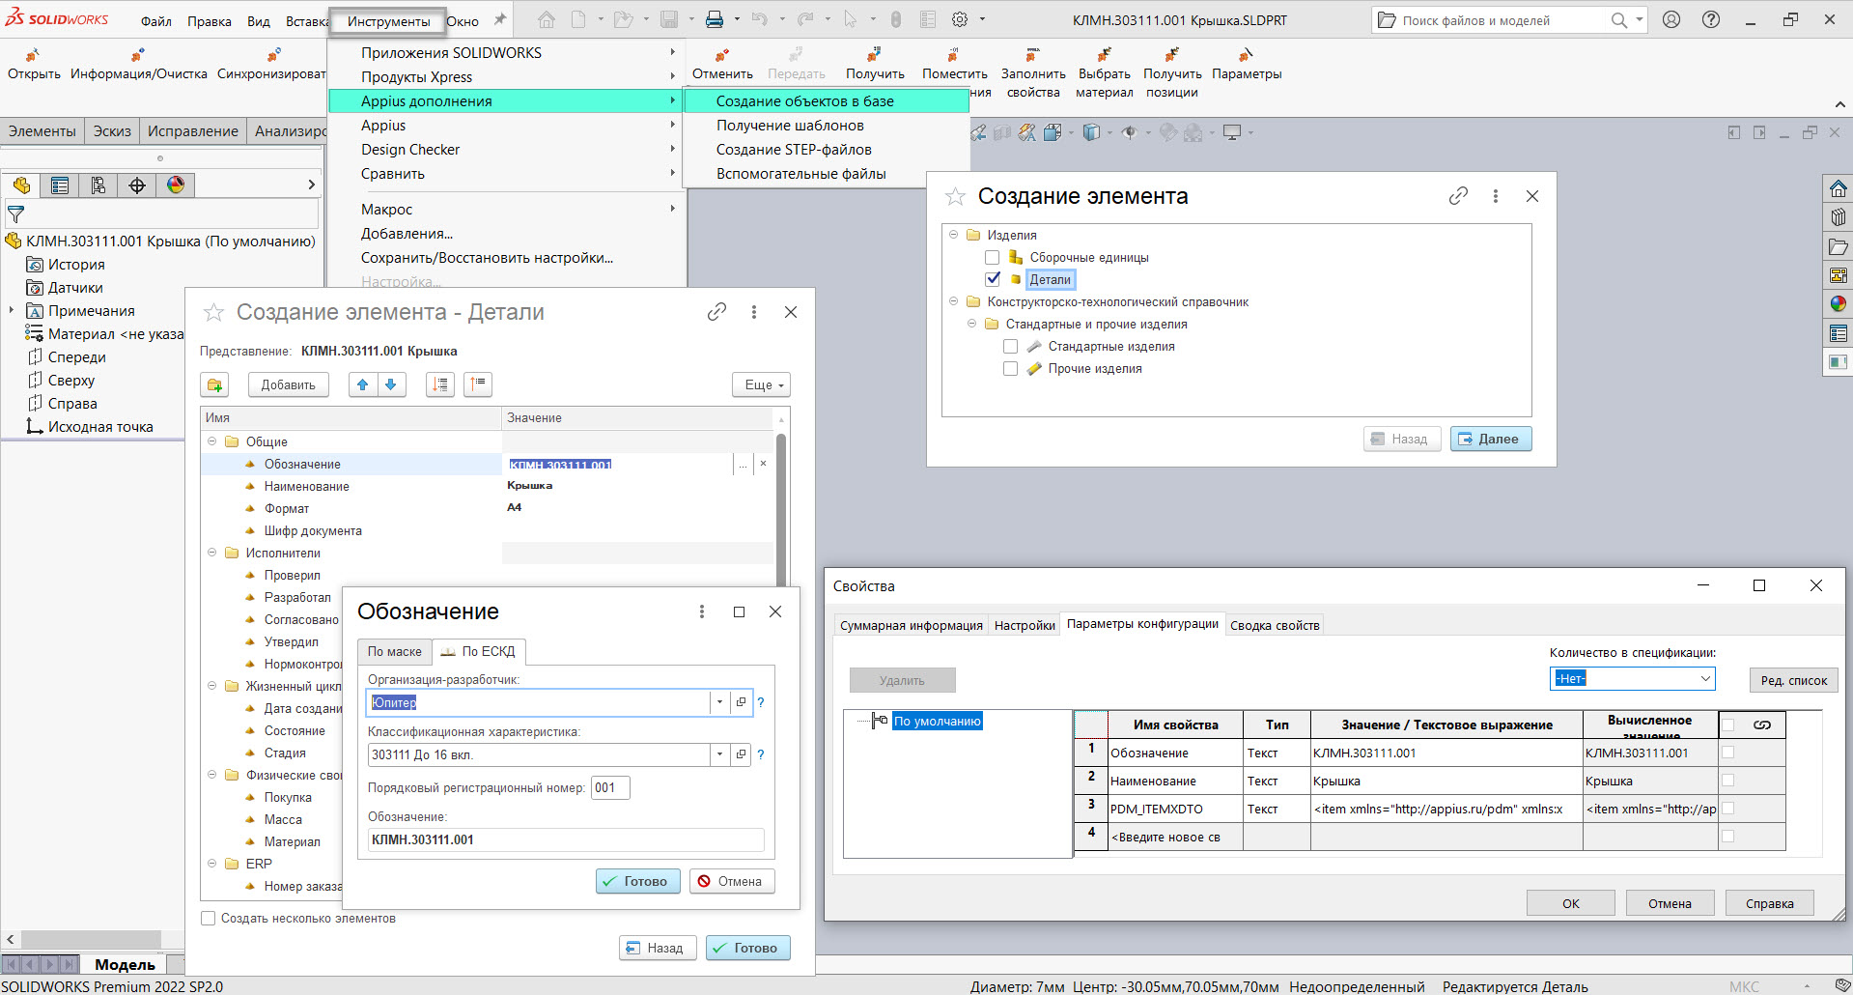
Task: Collapse Конструкторско-технологический справочник node
Action: (x=954, y=301)
